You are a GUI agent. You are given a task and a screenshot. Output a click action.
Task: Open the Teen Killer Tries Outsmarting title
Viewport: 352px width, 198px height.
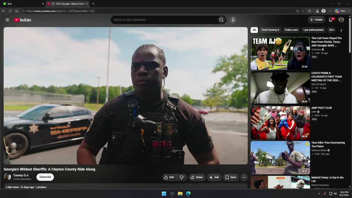pyautogui.click(x=328, y=145)
